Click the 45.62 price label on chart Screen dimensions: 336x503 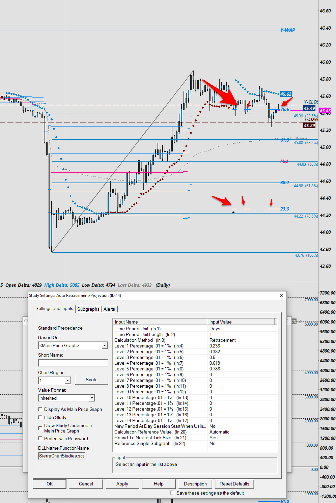(286, 94)
